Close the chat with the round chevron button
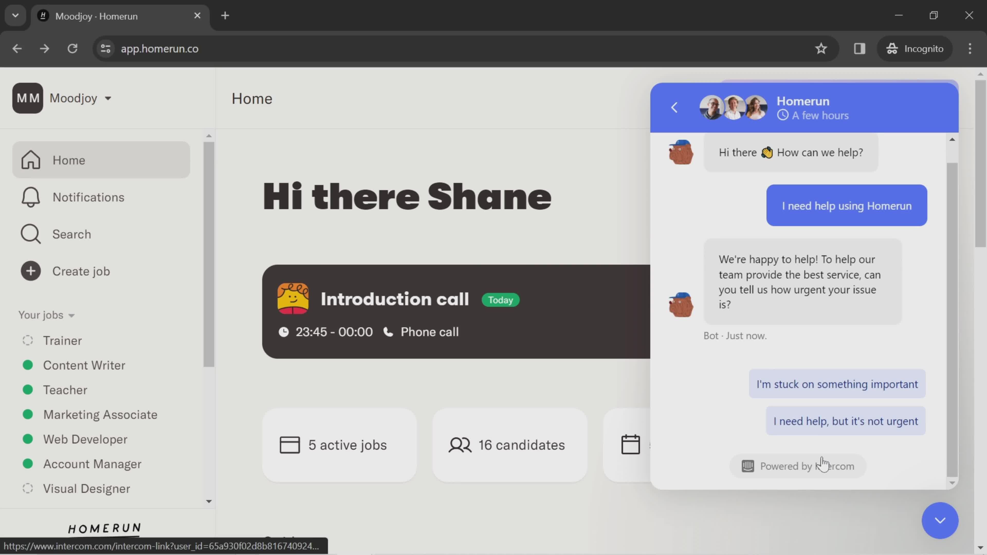The width and height of the screenshot is (987, 555). [940, 521]
